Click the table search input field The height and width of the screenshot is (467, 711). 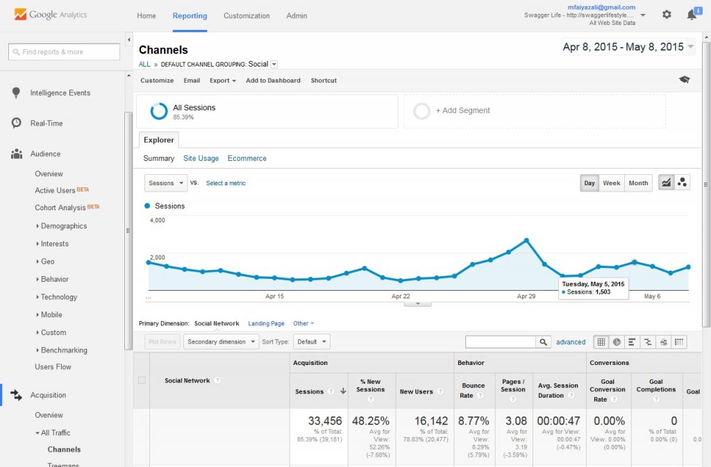click(x=501, y=342)
